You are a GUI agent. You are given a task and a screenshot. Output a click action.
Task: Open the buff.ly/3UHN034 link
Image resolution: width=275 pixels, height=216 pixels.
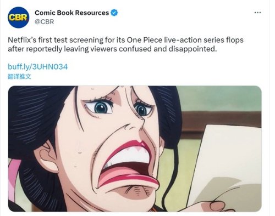38,67
